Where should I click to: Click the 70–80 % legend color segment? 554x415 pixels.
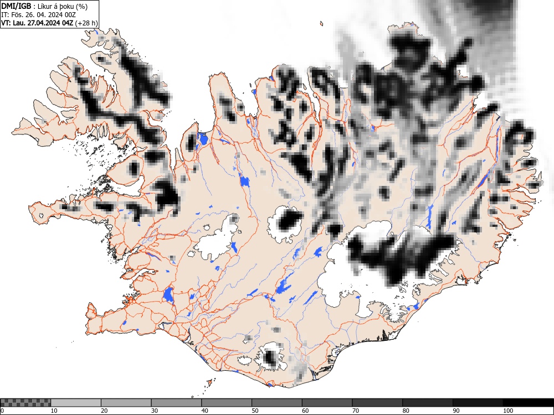point(377,403)
